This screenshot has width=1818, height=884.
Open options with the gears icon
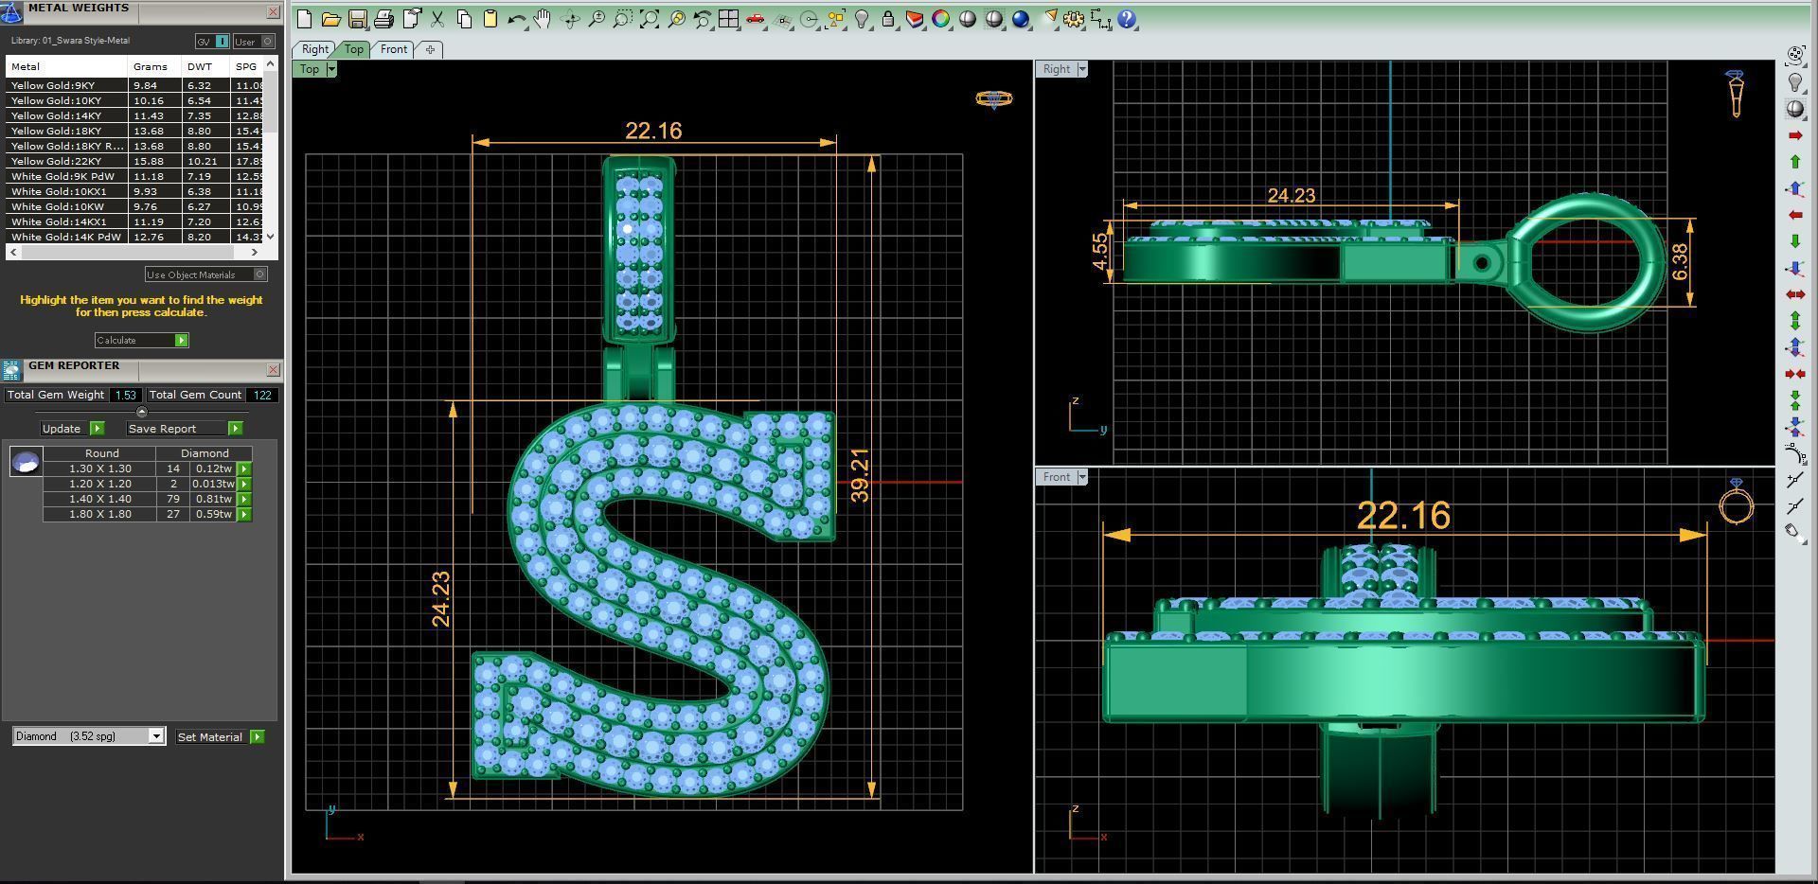1074,19
